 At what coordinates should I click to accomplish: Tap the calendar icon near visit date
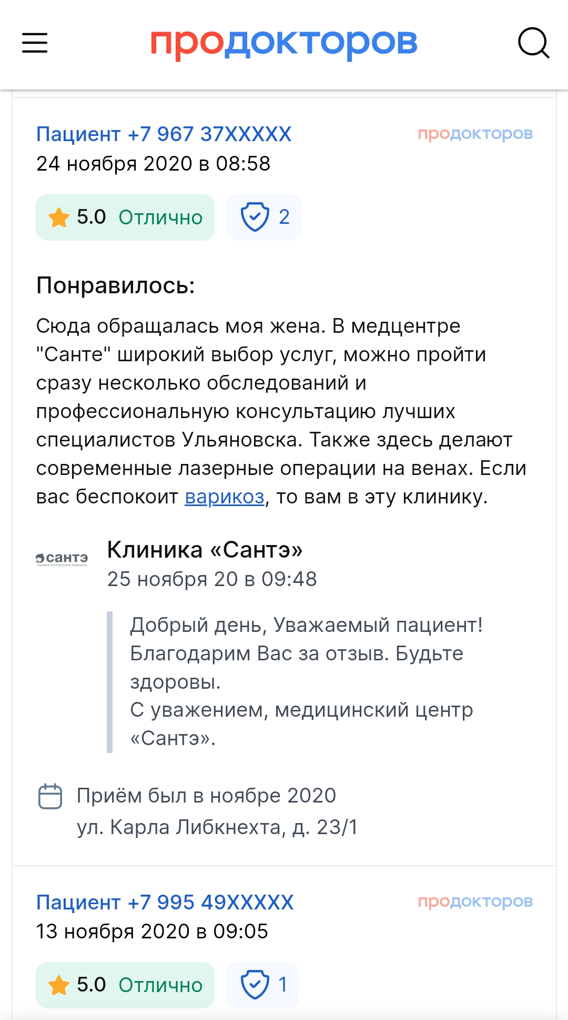tap(50, 796)
